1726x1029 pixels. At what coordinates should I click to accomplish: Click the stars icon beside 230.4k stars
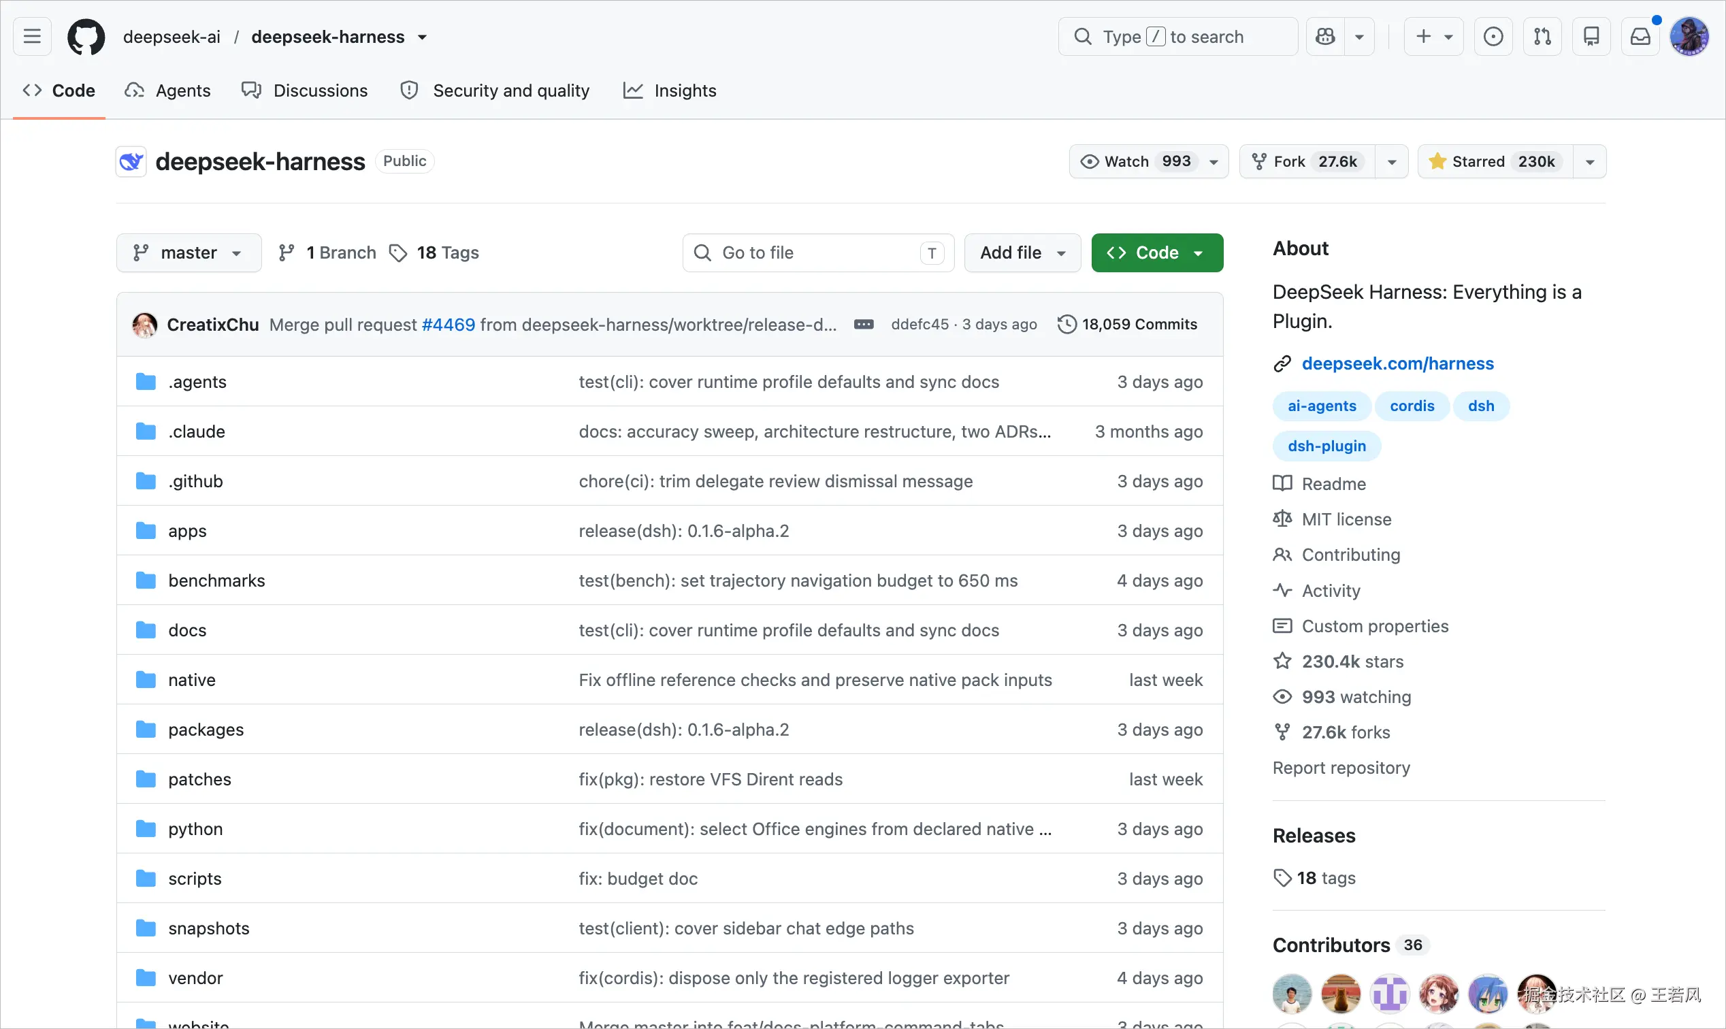coord(1282,661)
